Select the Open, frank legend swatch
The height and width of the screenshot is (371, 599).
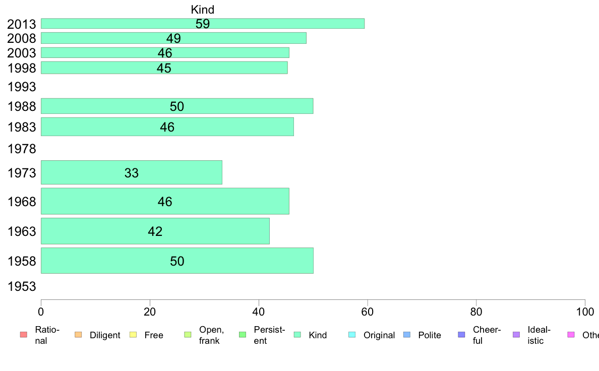click(188, 335)
